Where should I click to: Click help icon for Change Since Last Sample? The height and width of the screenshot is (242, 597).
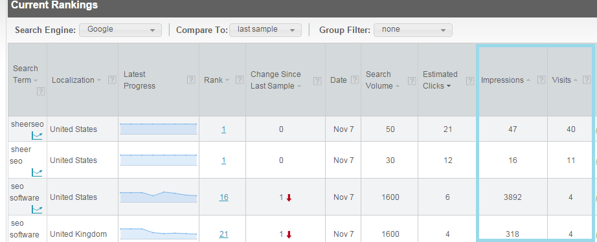[317, 80]
